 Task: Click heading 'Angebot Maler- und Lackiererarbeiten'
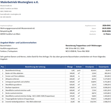click(18, 43)
